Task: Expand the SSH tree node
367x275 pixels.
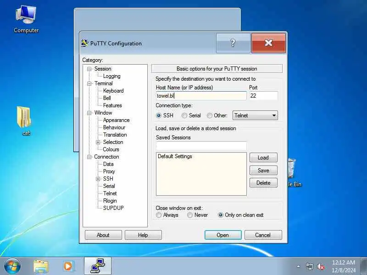Action: click(98, 179)
